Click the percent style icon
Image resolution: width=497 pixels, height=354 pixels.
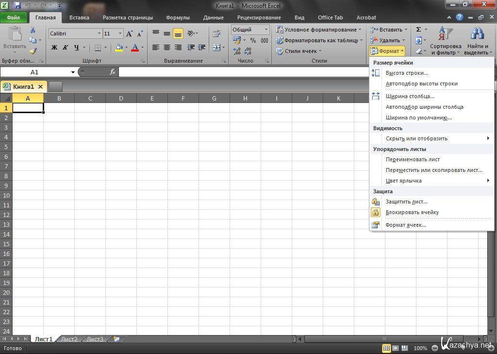[253, 40]
